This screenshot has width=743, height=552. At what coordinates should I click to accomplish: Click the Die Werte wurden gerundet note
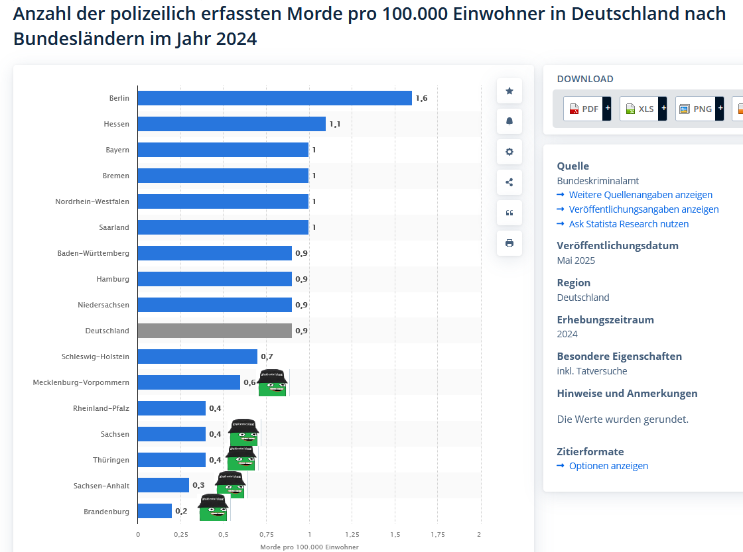623,419
